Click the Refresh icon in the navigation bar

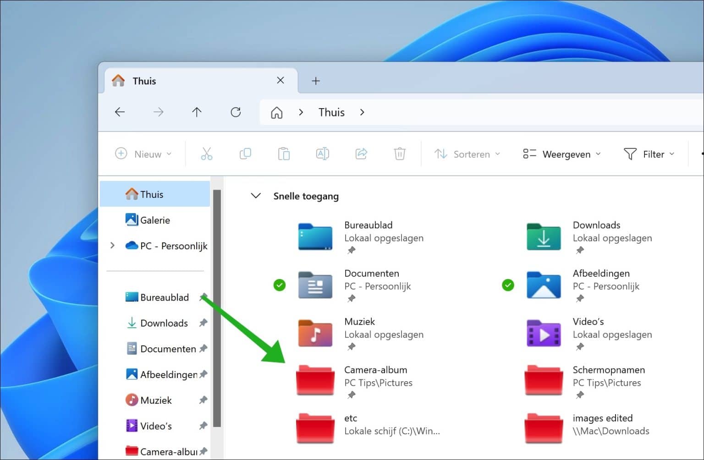click(236, 112)
